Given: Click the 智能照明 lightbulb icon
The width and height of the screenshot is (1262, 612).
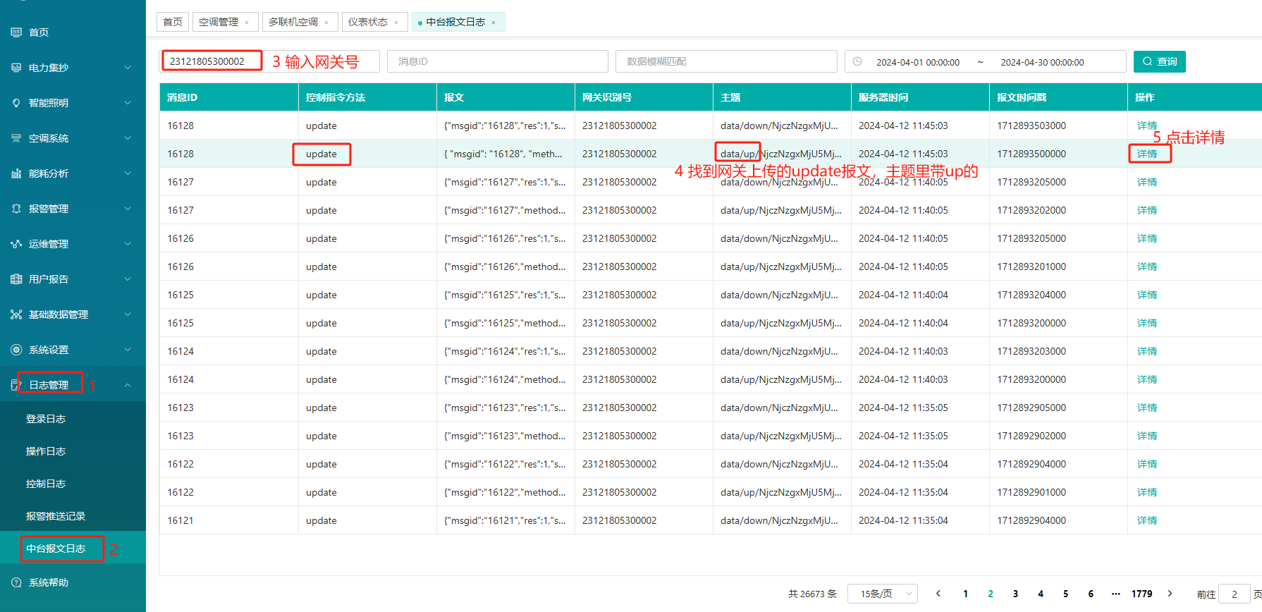Looking at the screenshot, I should click(16, 103).
